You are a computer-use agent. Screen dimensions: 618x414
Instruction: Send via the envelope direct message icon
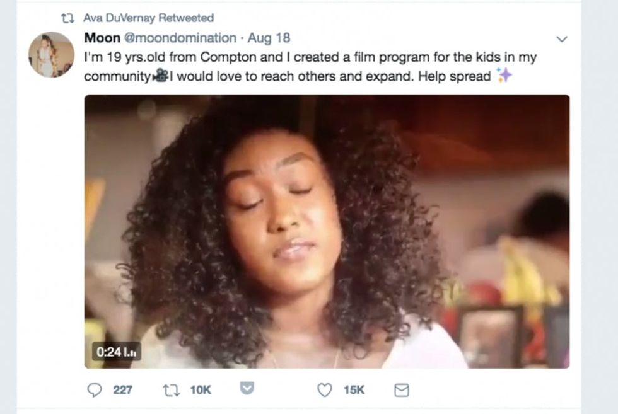point(401,390)
